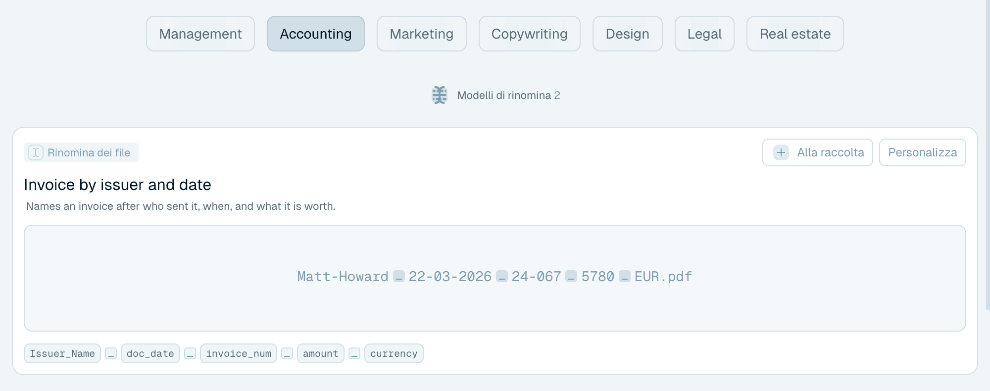Select the currency variable tag
This screenshot has width=990, height=391.
pyautogui.click(x=394, y=354)
